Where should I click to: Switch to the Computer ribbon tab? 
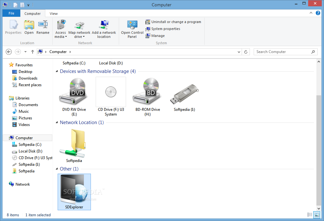(32, 13)
